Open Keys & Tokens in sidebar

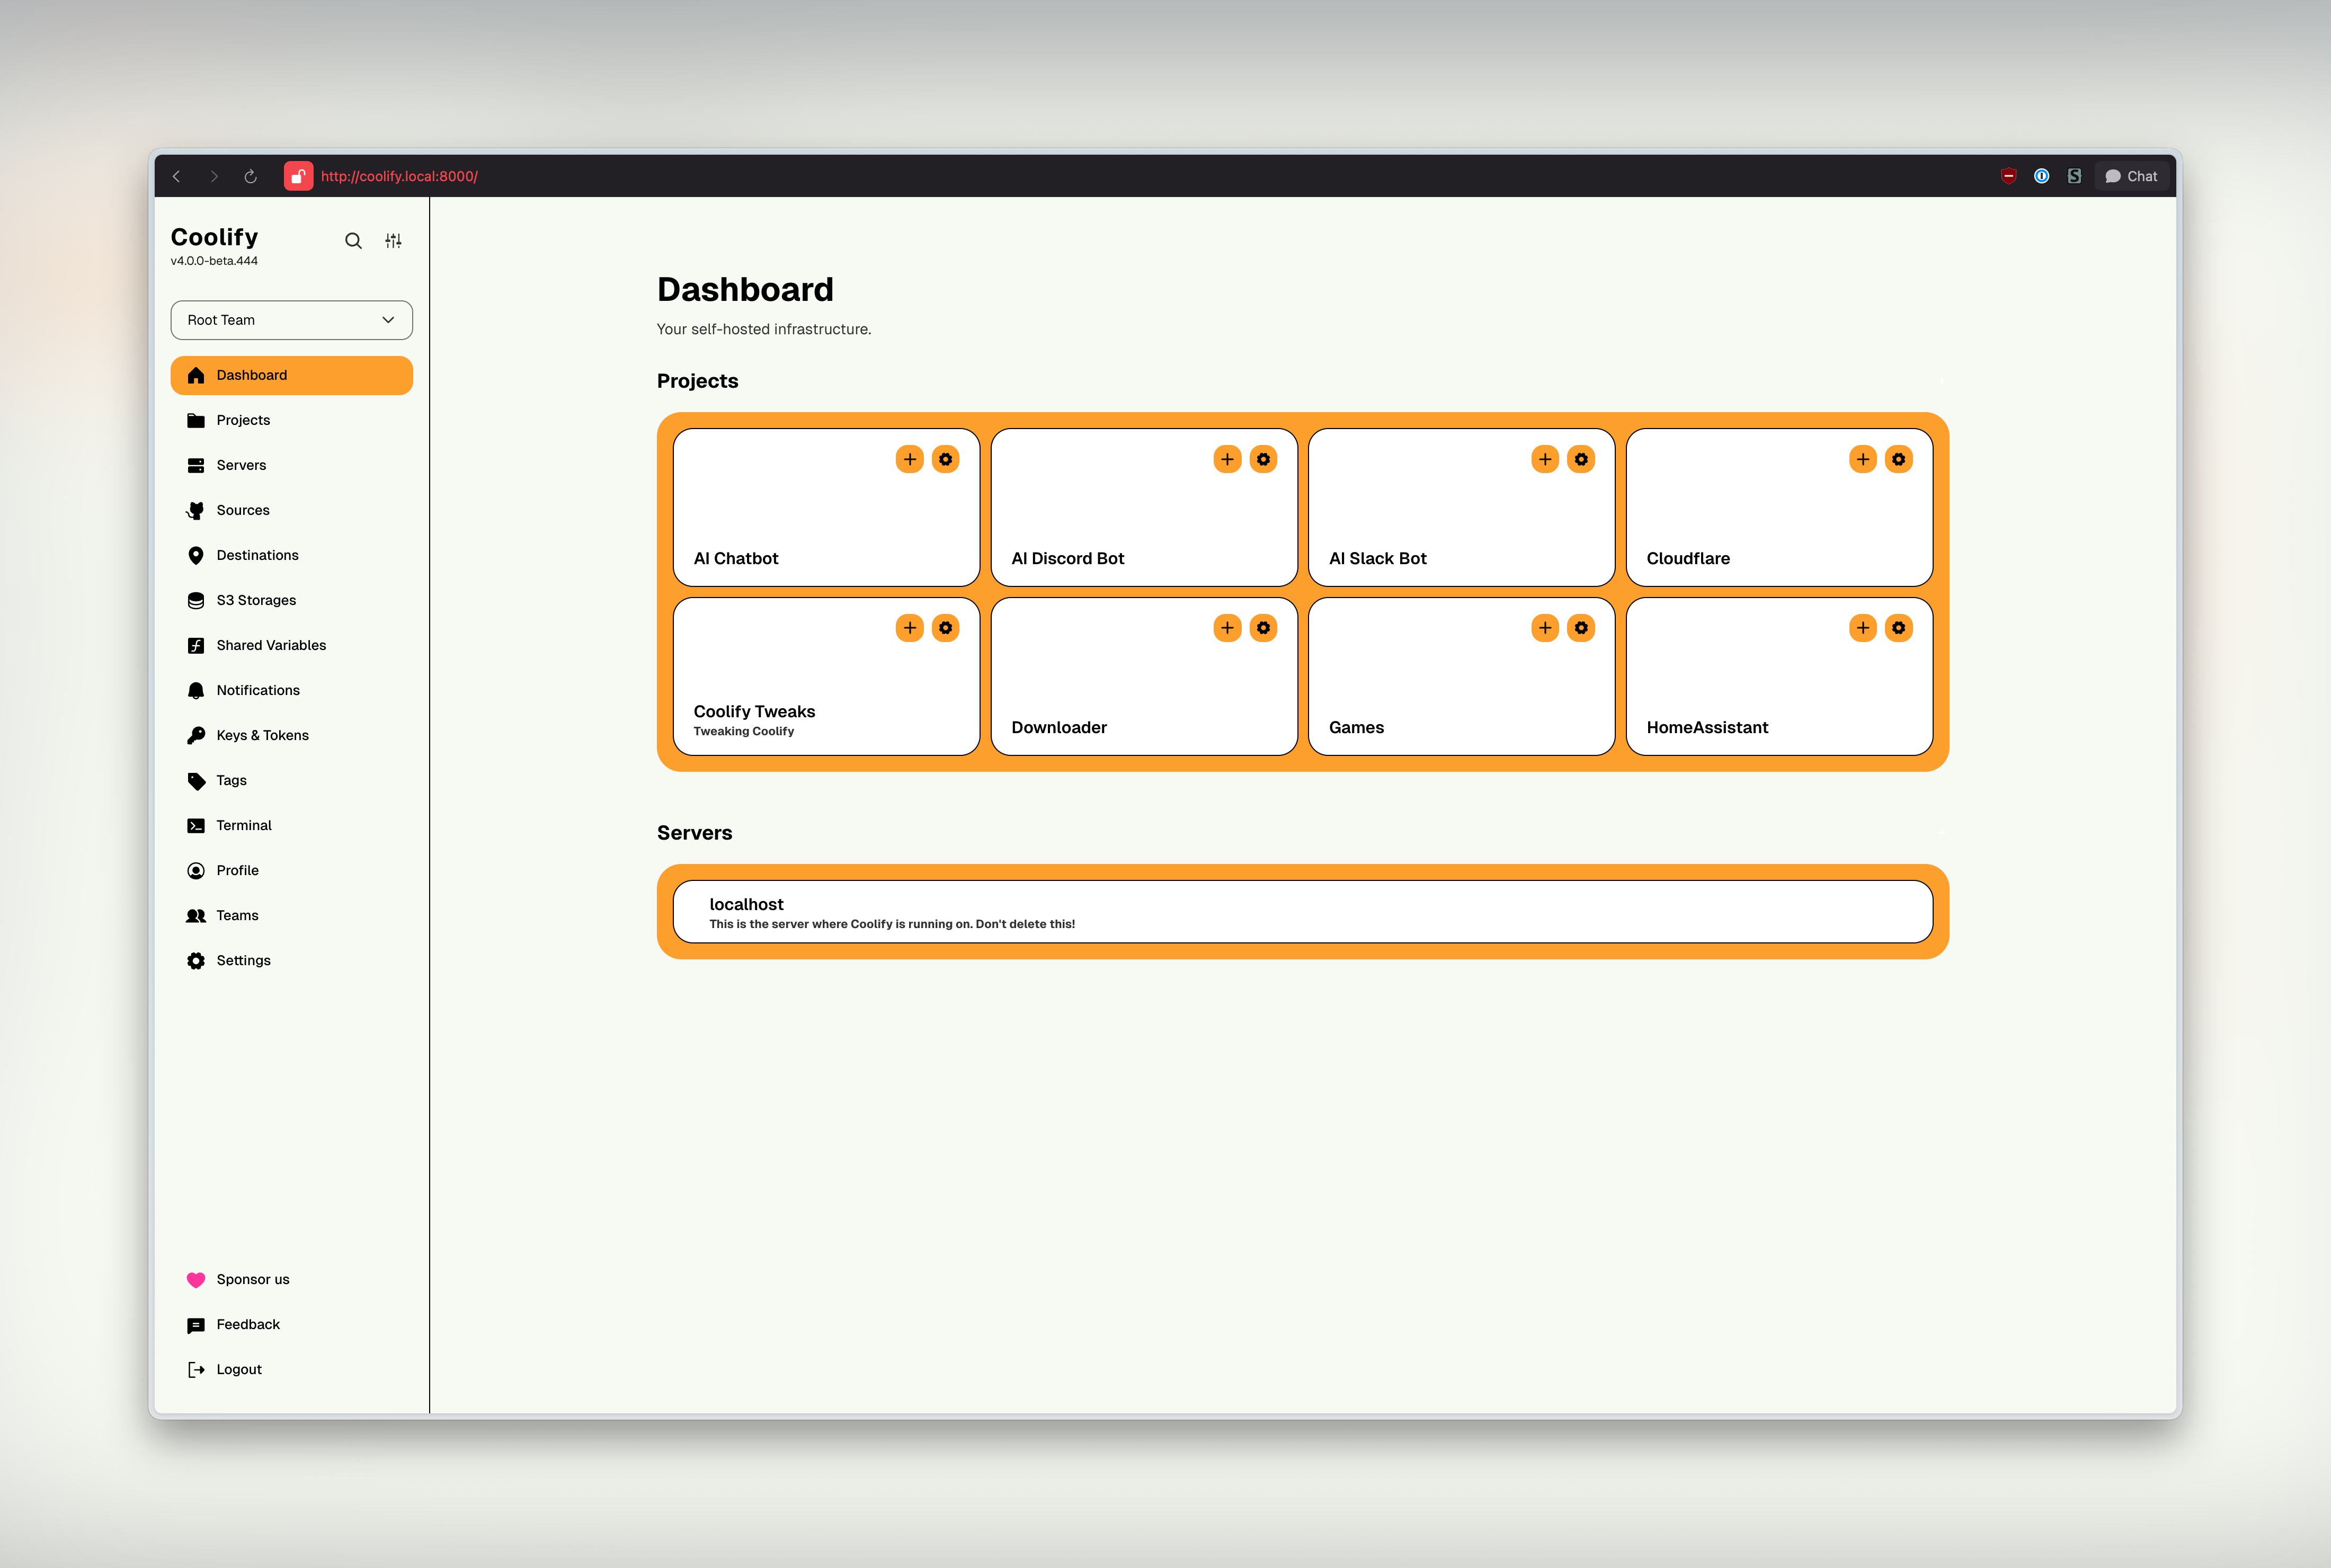[262, 735]
